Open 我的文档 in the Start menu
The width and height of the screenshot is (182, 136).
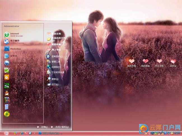(54, 34)
